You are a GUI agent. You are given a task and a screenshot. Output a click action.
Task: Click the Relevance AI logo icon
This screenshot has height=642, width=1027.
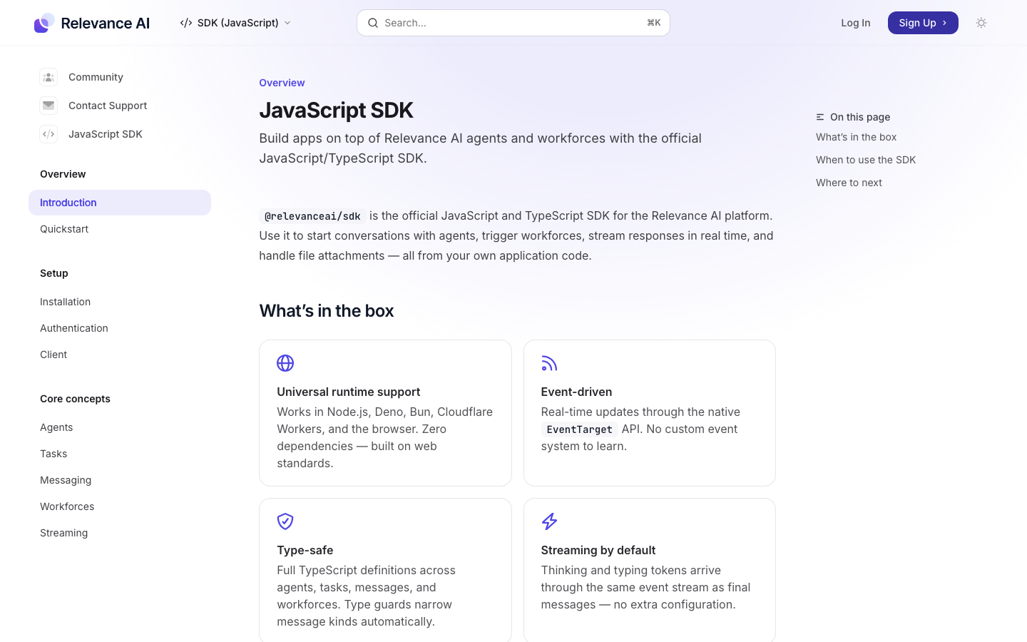44,23
